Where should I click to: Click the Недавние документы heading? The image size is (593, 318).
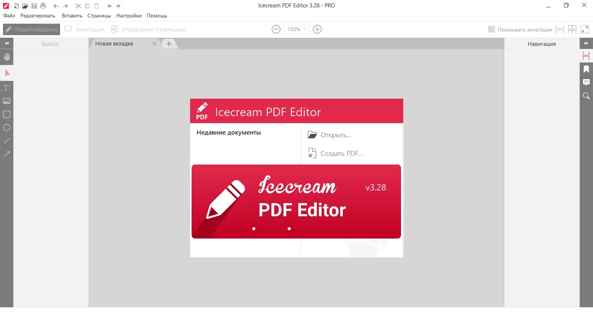point(229,132)
